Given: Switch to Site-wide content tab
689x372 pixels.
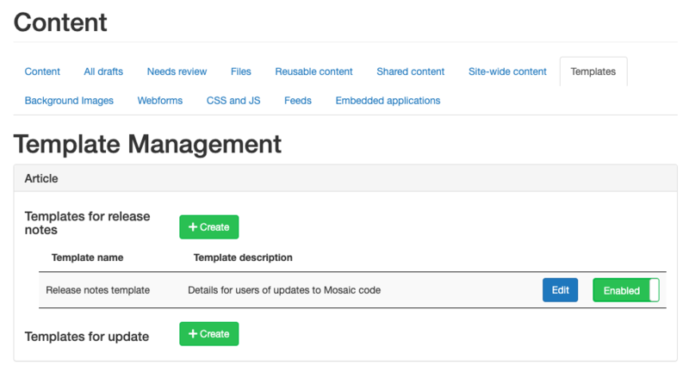Looking at the screenshot, I should pos(507,71).
